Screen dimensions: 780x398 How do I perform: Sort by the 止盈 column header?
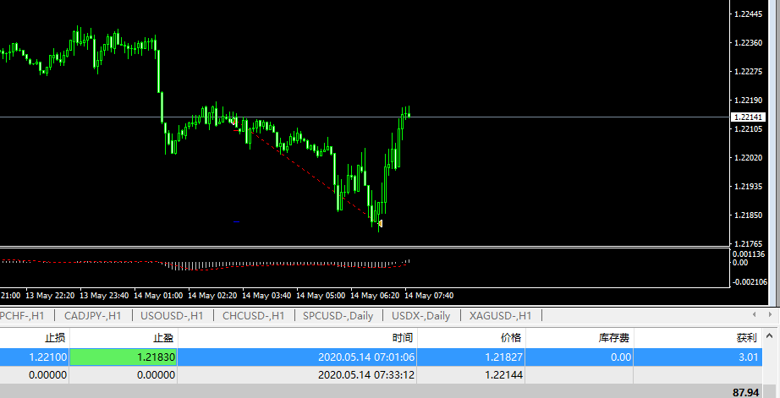(x=163, y=338)
